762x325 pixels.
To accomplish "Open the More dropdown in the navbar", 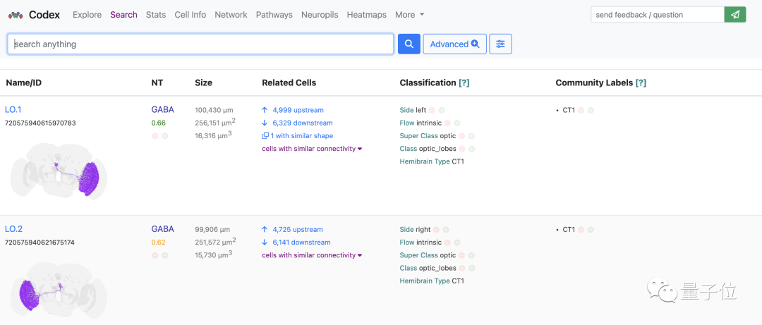I will 409,15.
